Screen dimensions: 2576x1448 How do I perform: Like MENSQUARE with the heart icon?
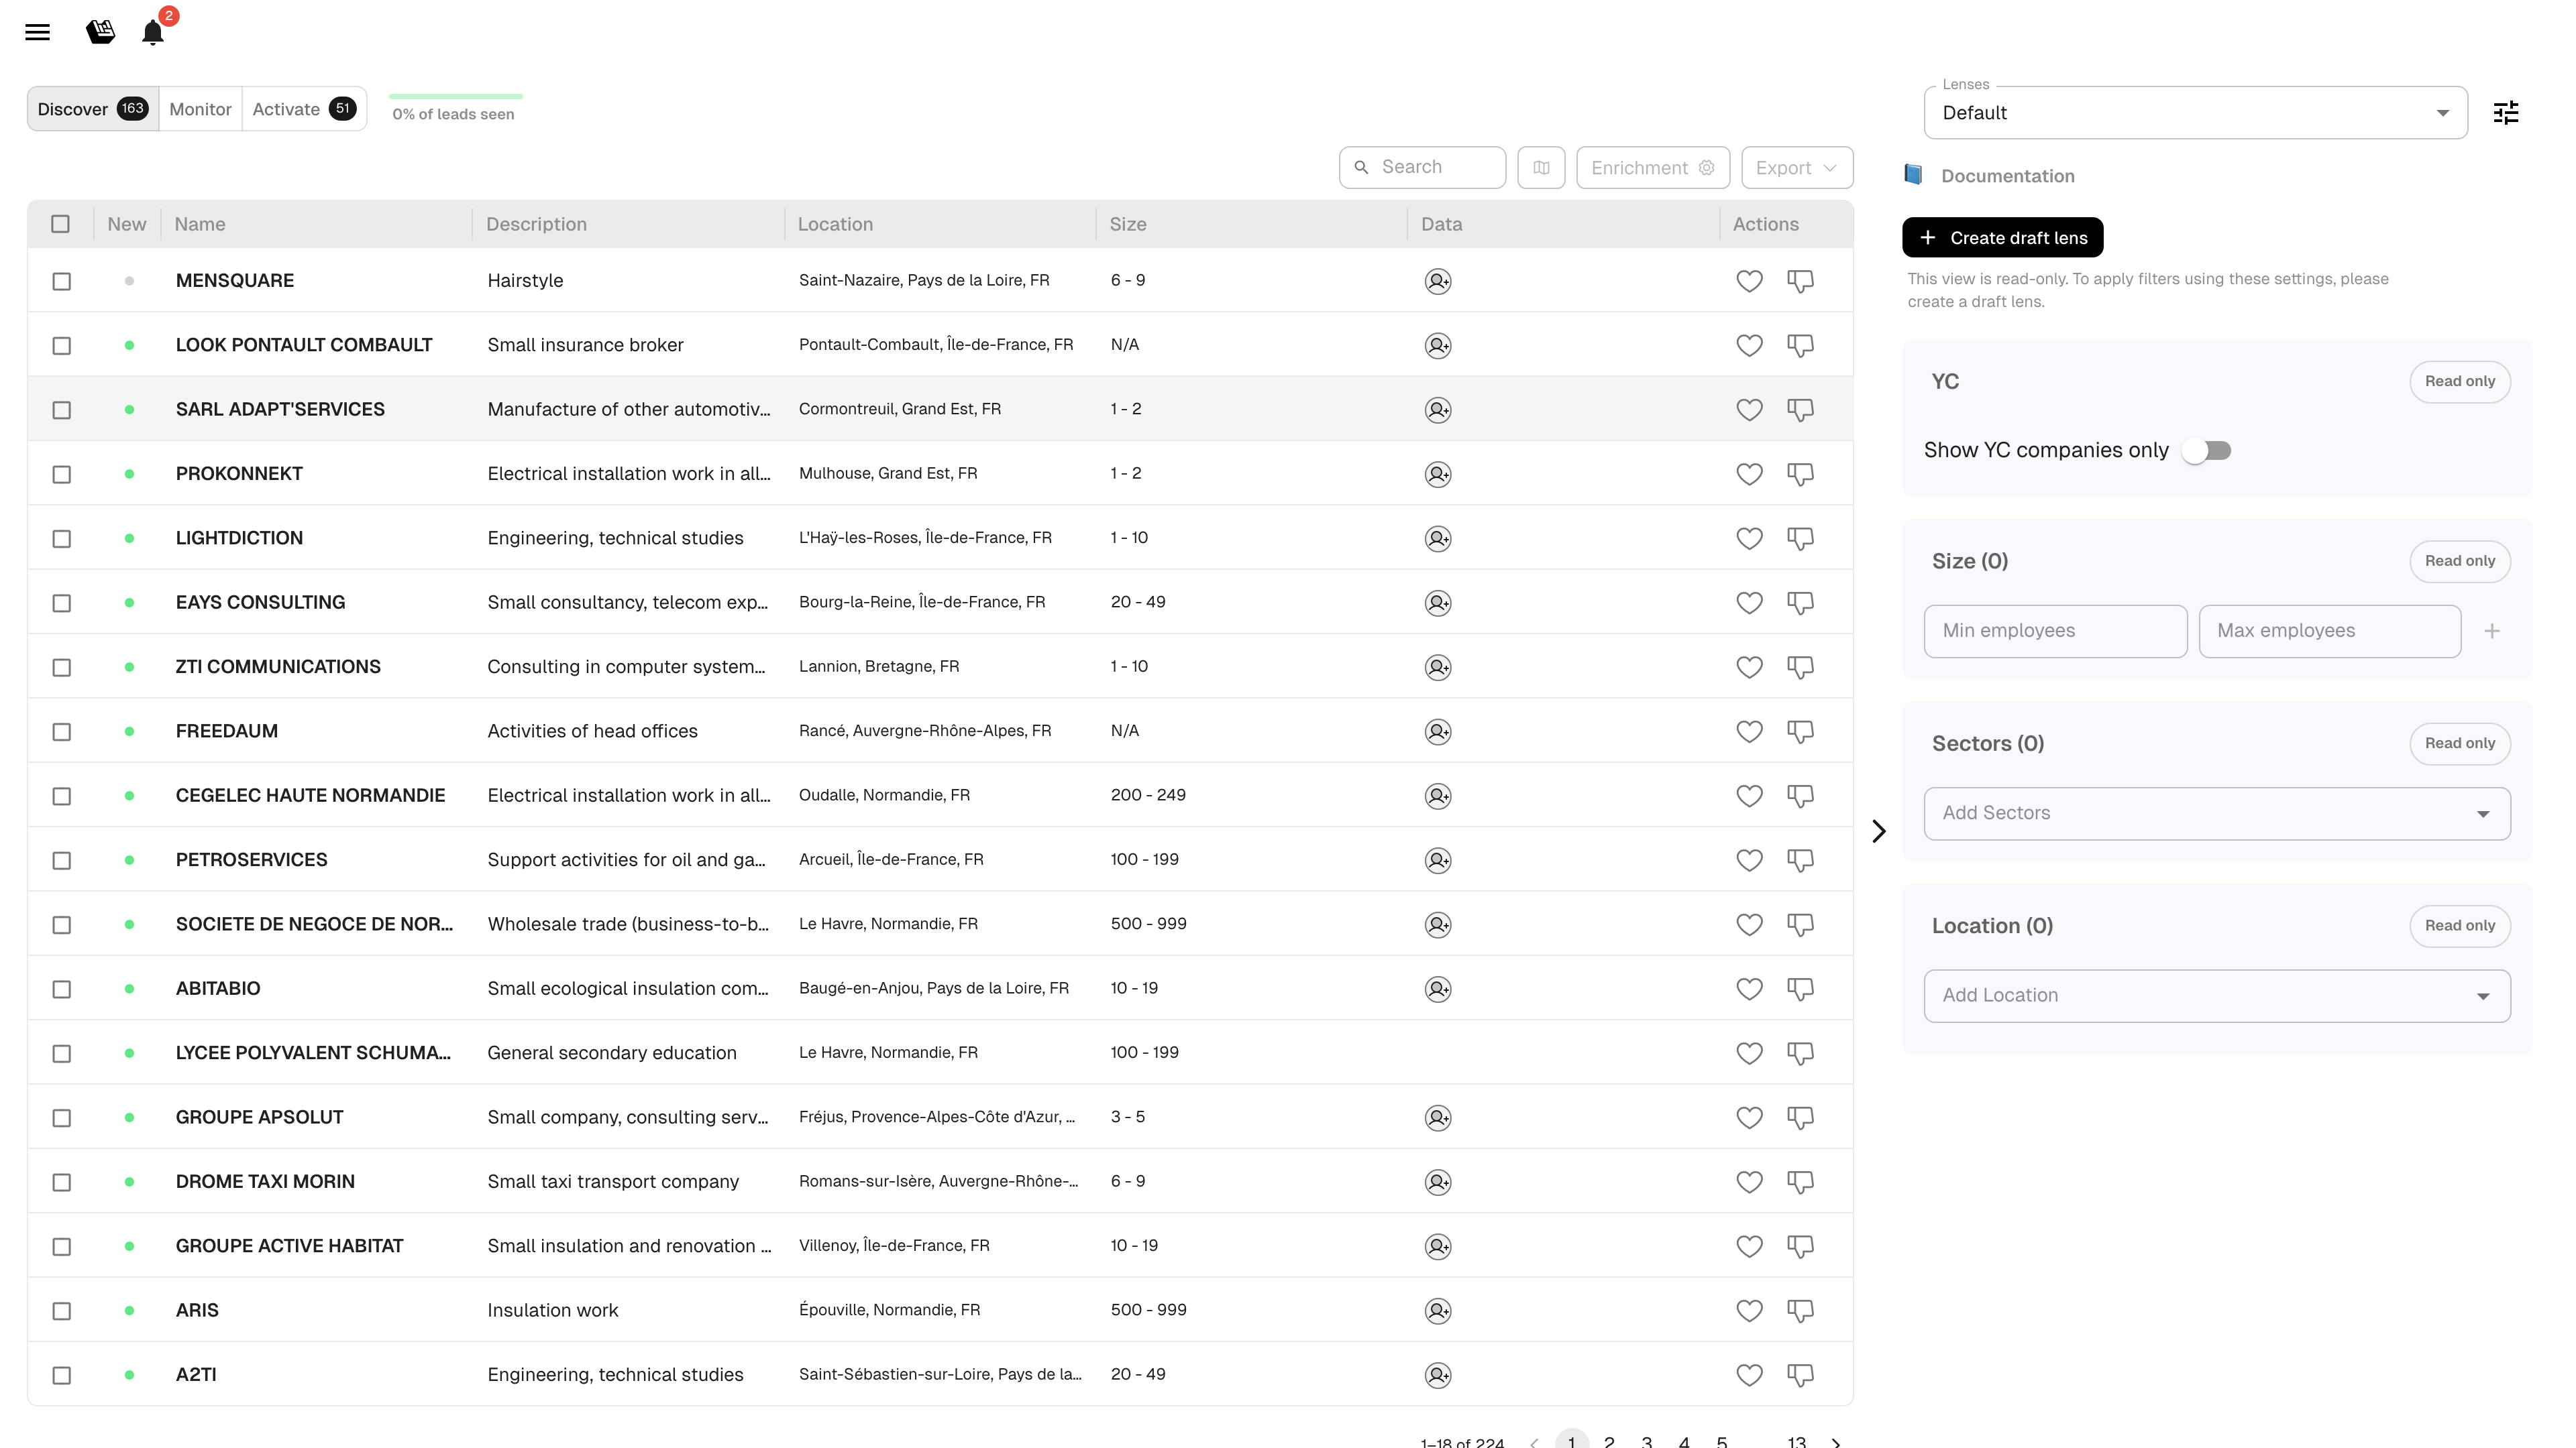[1749, 281]
